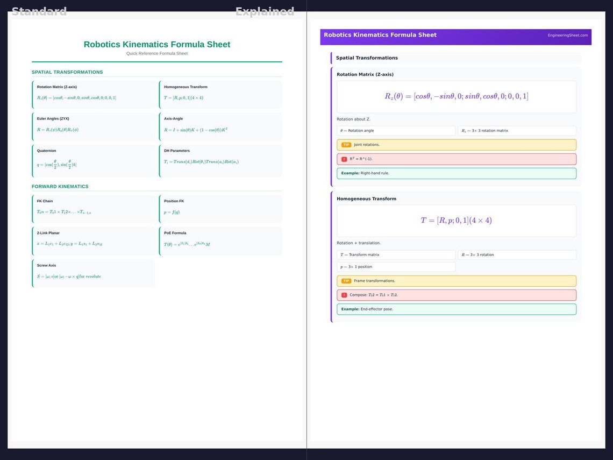The height and width of the screenshot is (460, 613).
Task: Select the "Frame transformations." tip text
Action: click(375, 281)
